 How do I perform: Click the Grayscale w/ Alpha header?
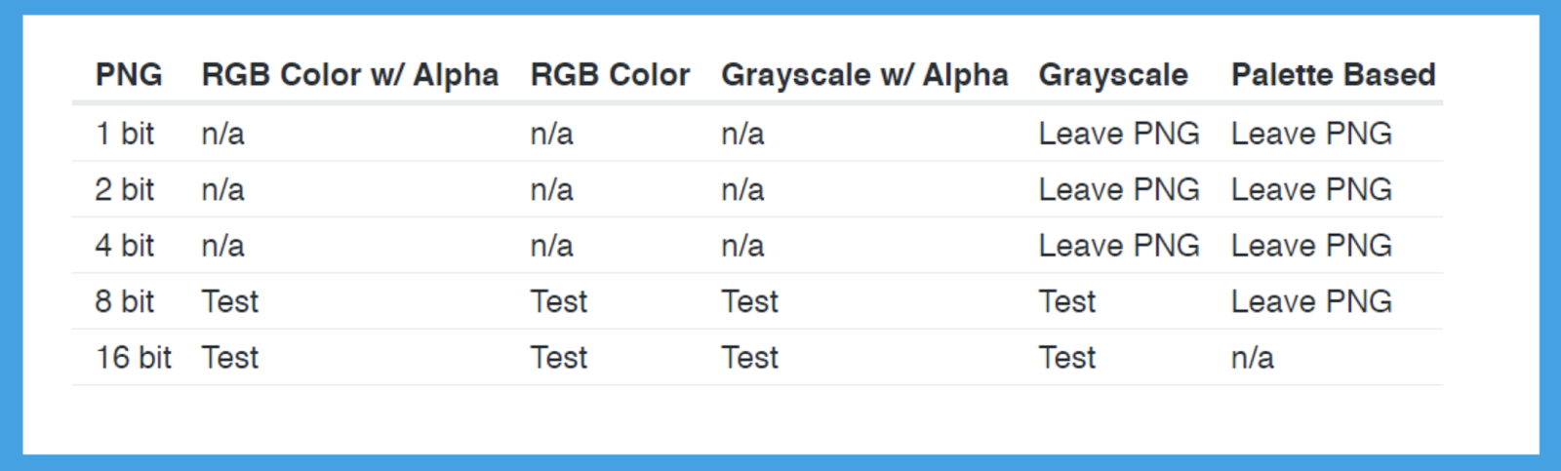tap(864, 75)
